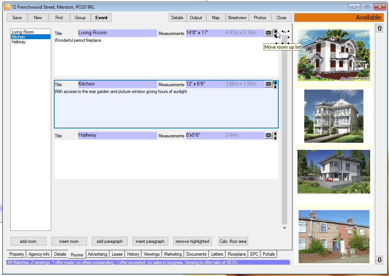Move Hallway room down the list
The image size is (389, 276).
[275, 138]
